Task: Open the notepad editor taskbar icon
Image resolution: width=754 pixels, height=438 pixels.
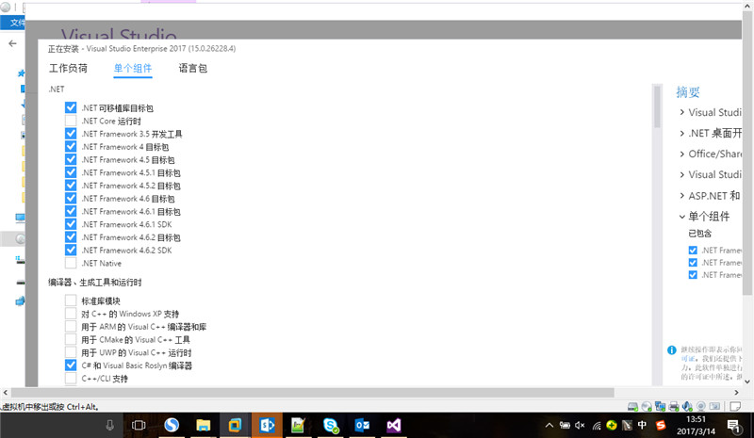Action: pos(298,425)
